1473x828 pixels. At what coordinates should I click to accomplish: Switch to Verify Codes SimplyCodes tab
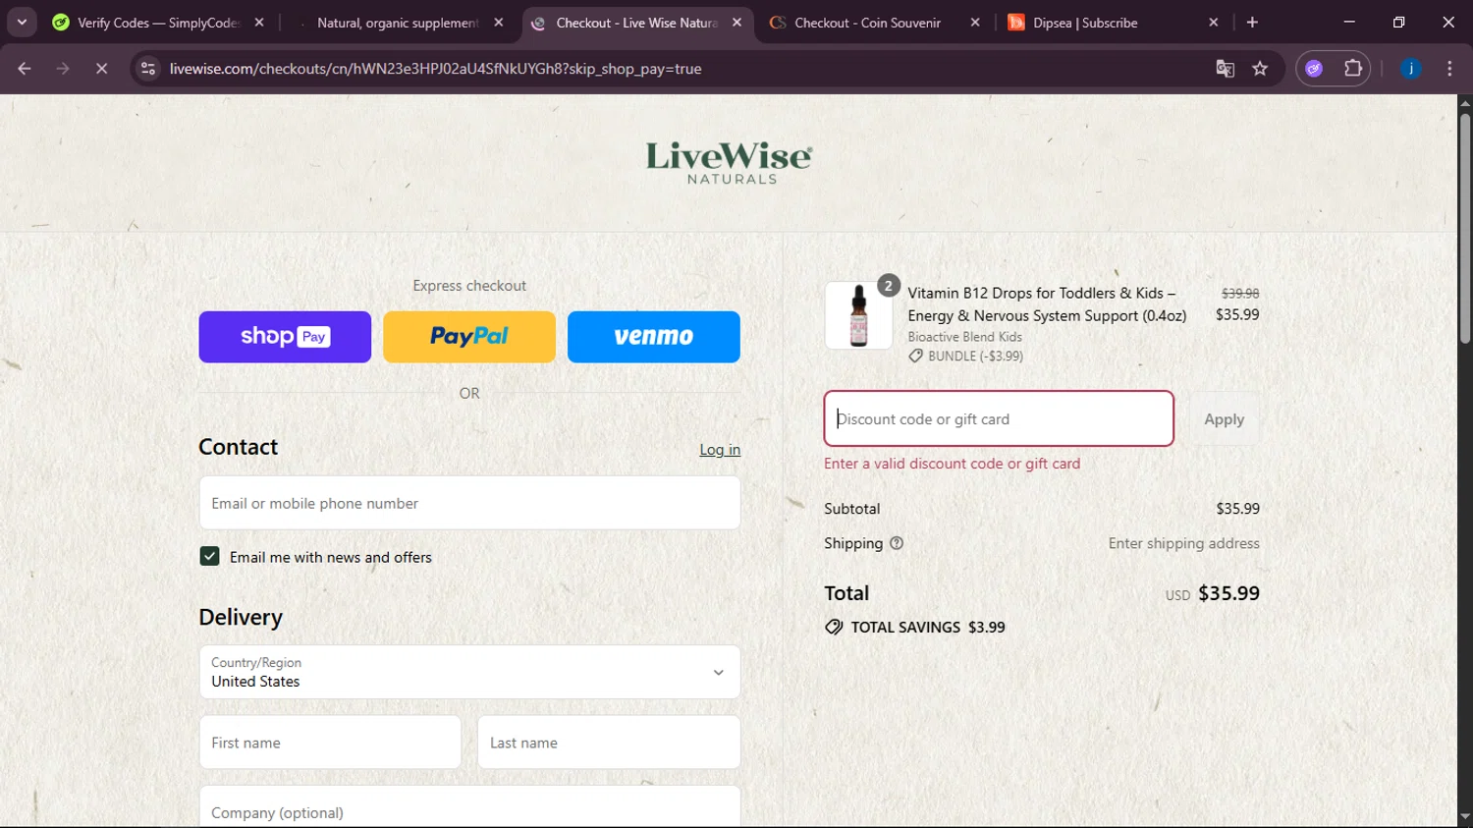(x=157, y=23)
